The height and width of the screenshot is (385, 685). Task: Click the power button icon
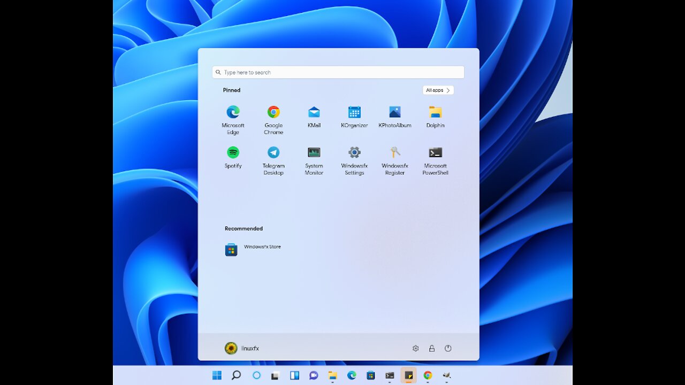coord(448,348)
